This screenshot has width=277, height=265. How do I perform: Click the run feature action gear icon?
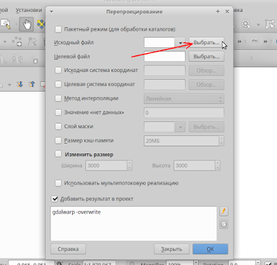246,24
